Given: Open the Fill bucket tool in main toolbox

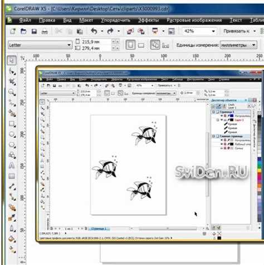Looking at the screenshot, I should (12, 239).
